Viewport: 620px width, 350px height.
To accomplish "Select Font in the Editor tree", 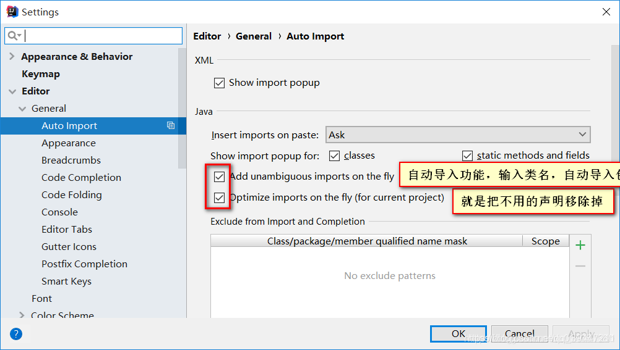I will point(41,298).
